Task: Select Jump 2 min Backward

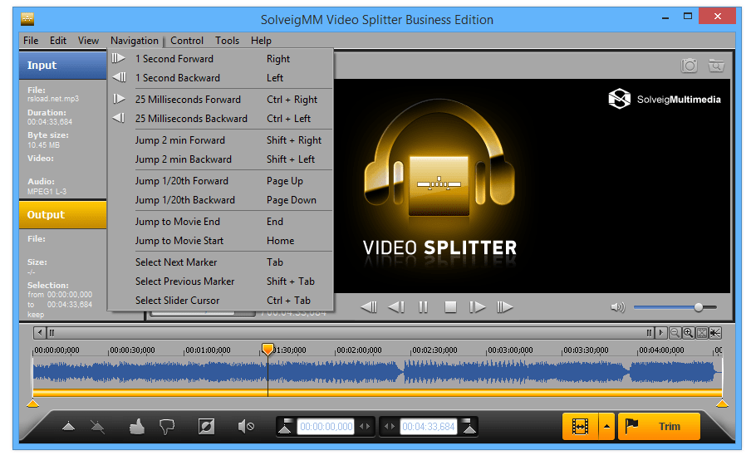Action: point(220,159)
